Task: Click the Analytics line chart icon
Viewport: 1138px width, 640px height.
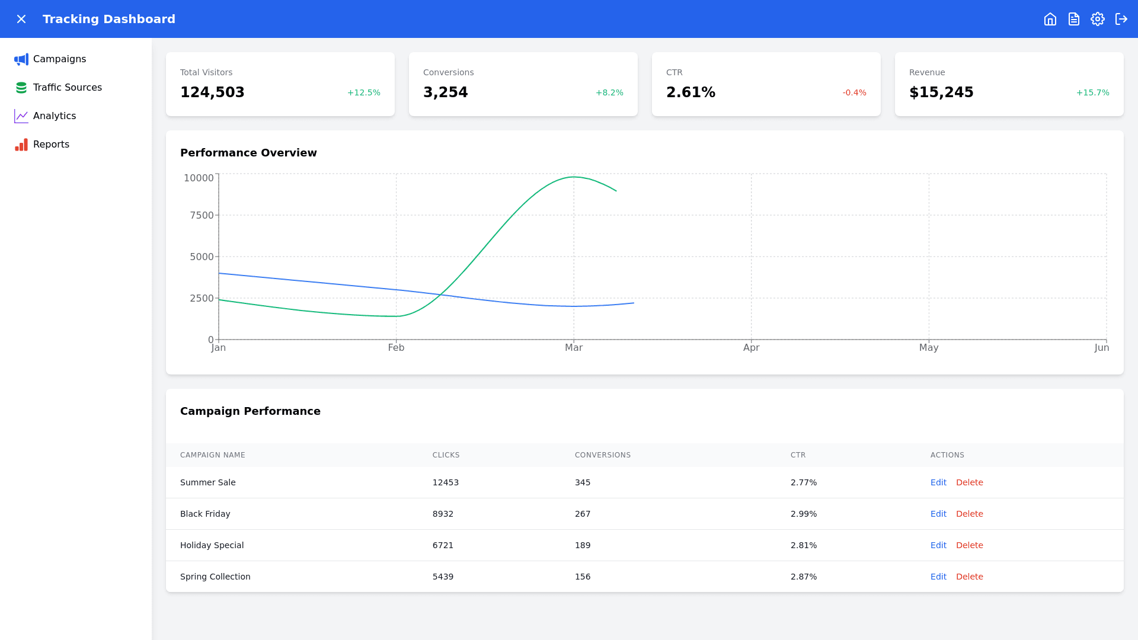Action: 21,116
